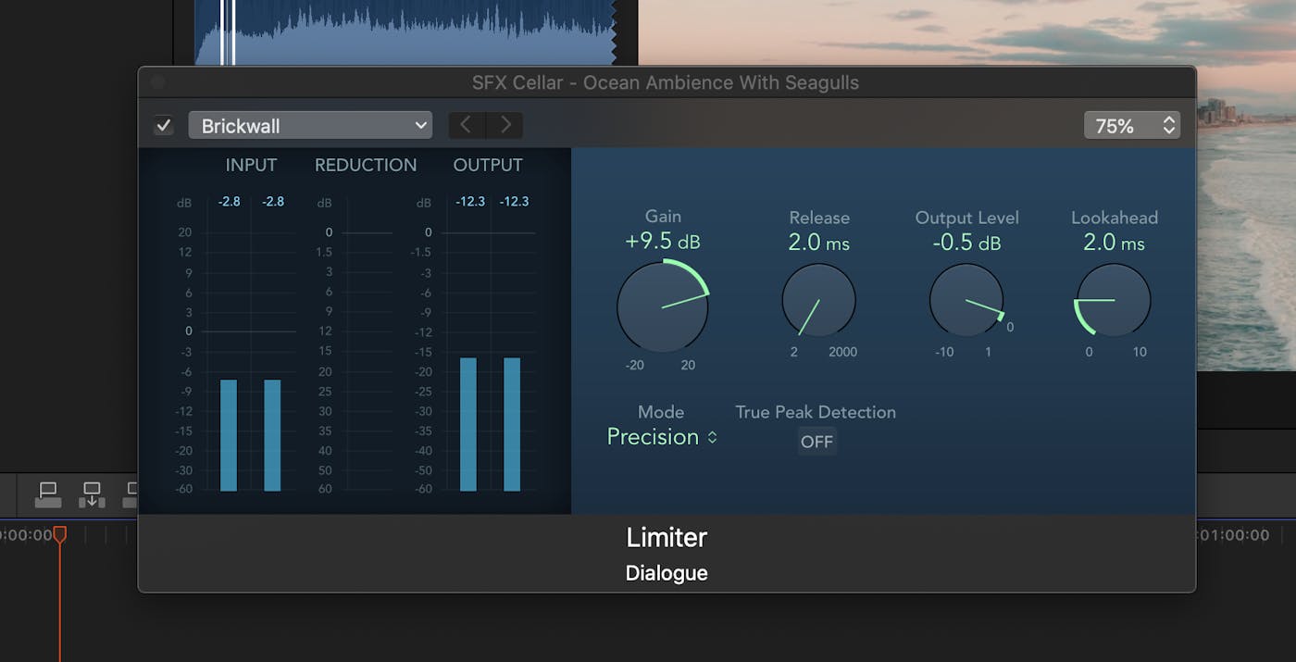Image resolution: width=1296 pixels, height=662 pixels.
Task: Toggle True Peak Detection OFF button
Action: tap(816, 442)
